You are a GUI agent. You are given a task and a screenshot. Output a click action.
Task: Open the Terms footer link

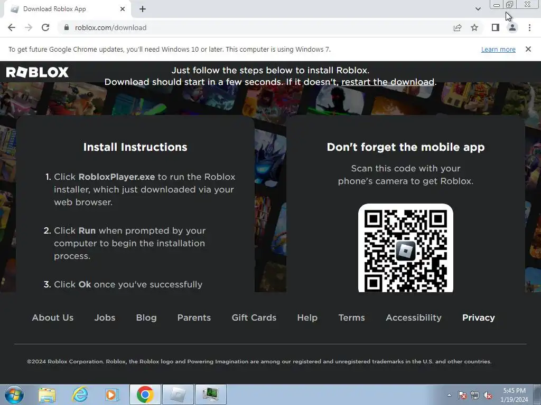coord(351,317)
